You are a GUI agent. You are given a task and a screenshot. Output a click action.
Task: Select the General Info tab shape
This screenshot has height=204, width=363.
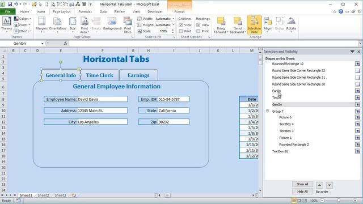pyautogui.click(x=61, y=75)
